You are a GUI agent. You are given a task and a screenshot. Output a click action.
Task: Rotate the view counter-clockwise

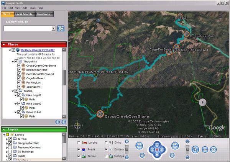point(139,146)
